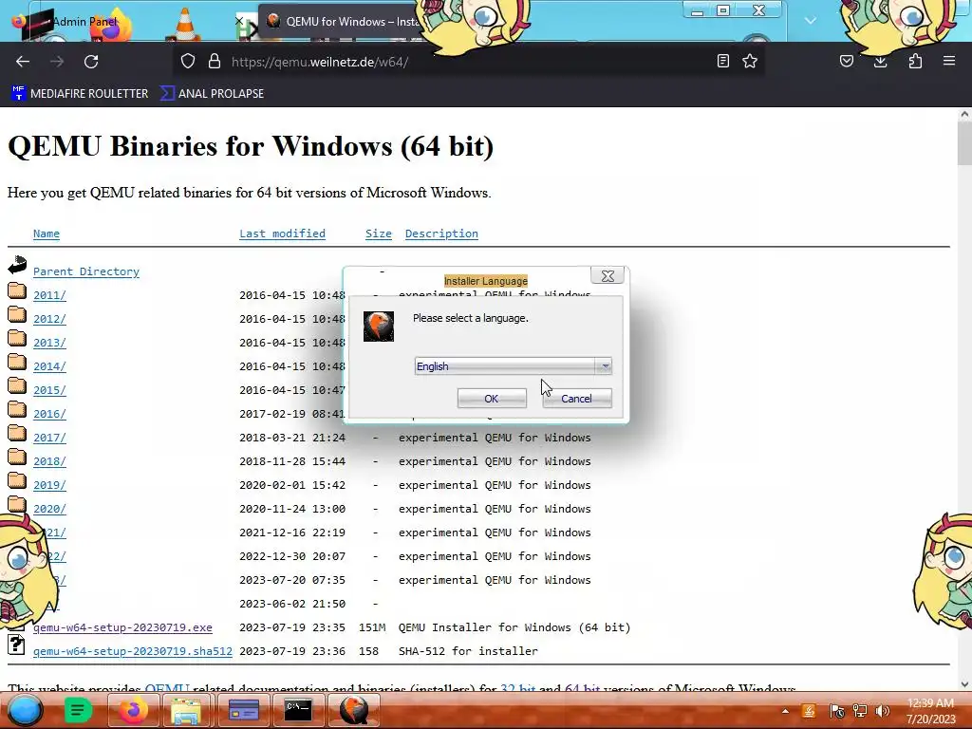The image size is (972, 729).
Task: Click the folder icon beside 2017/
Action: tap(17, 433)
